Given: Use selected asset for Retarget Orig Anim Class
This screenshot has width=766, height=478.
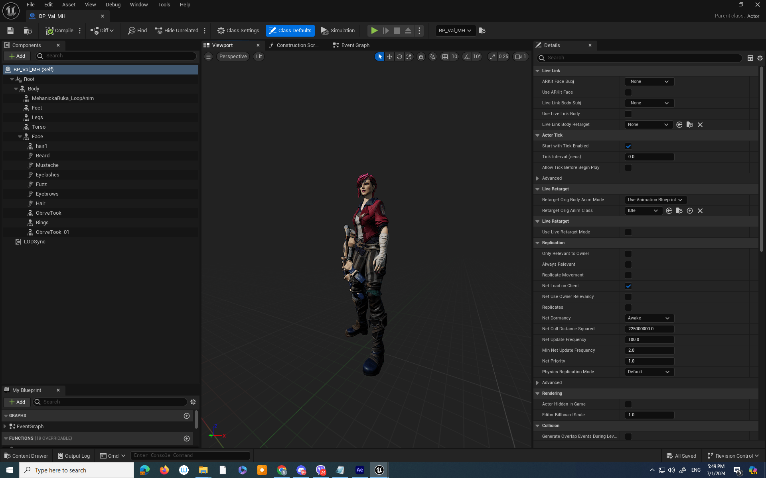Looking at the screenshot, I should 669,211.
